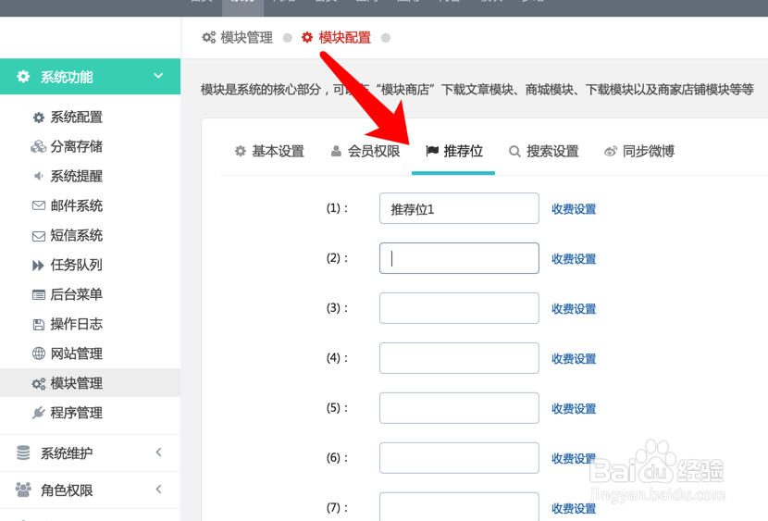Click the 系统功能 section header label
This screenshot has width=768, height=521.
(67, 77)
